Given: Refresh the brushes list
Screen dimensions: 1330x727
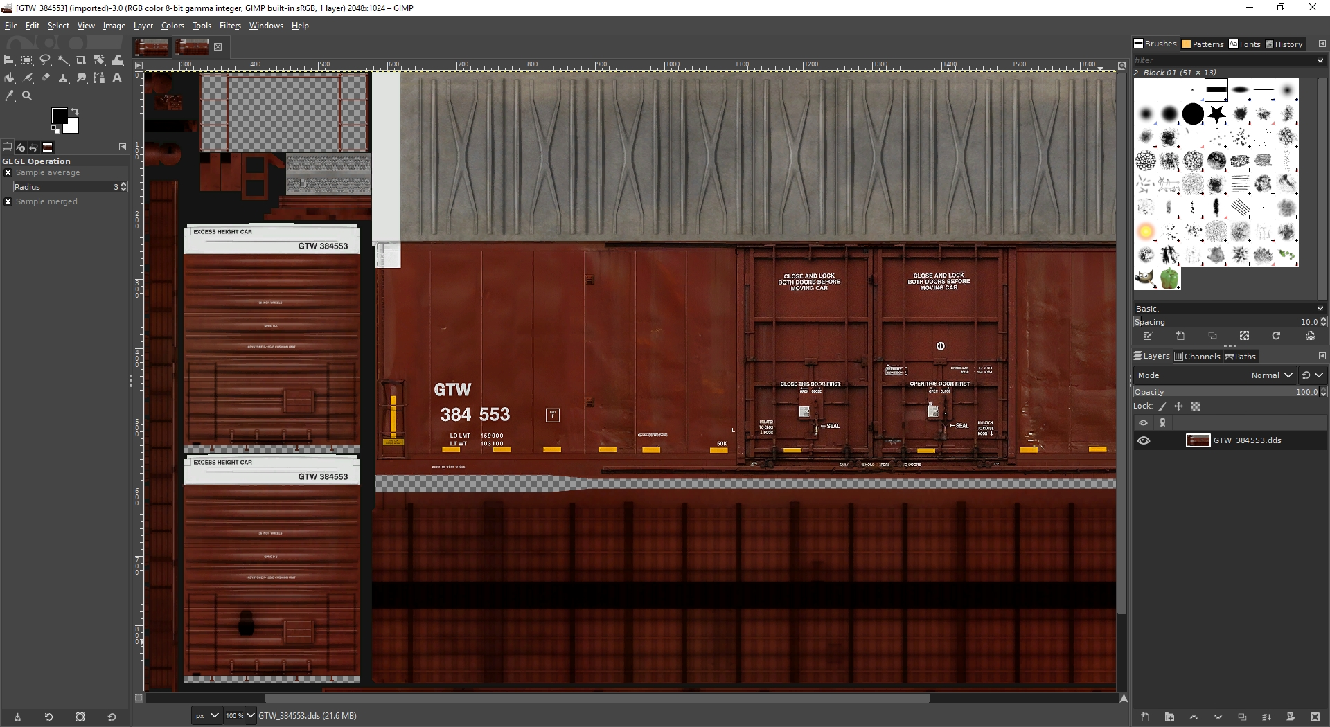Looking at the screenshot, I should coord(1276,336).
